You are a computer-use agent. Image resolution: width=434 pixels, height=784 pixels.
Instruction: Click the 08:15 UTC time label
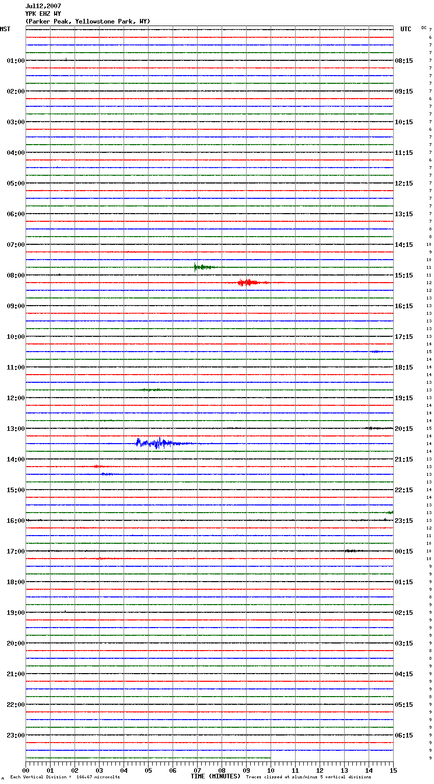(x=404, y=61)
